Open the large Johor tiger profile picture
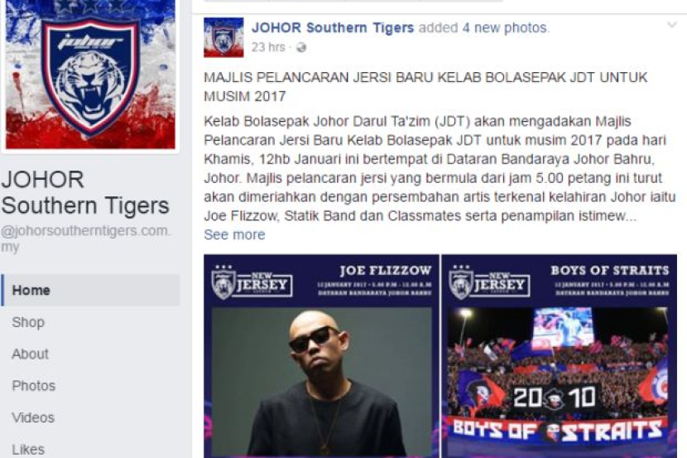 point(90,74)
